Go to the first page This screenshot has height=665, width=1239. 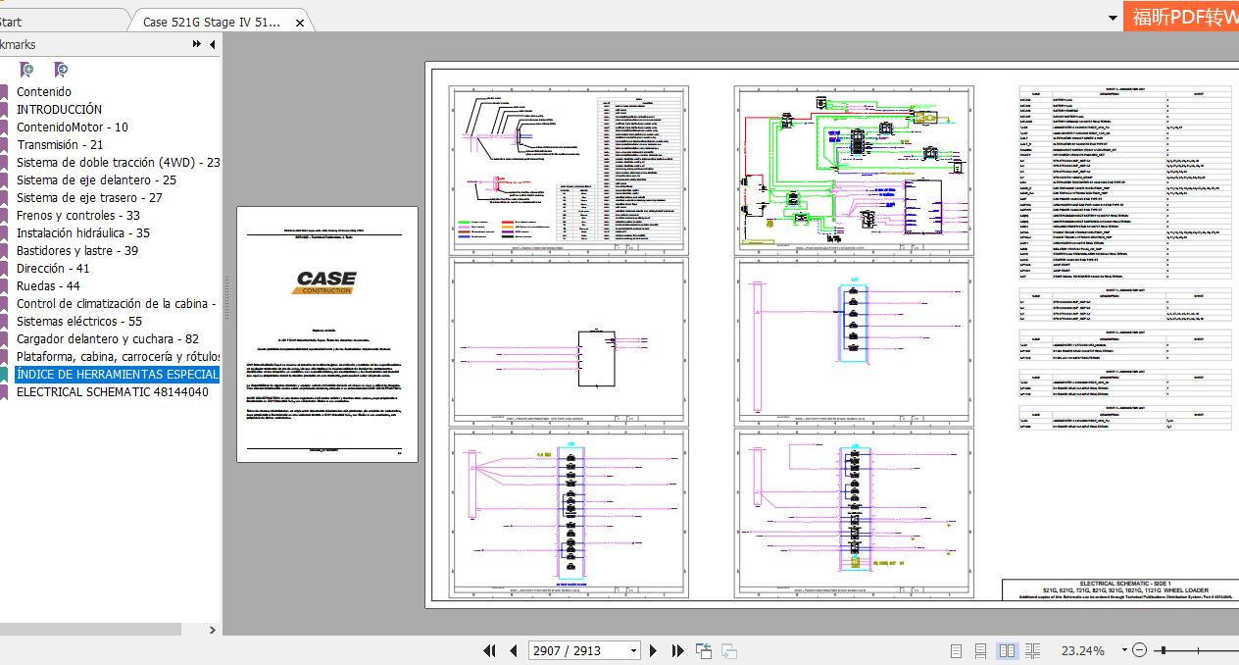coord(489,650)
